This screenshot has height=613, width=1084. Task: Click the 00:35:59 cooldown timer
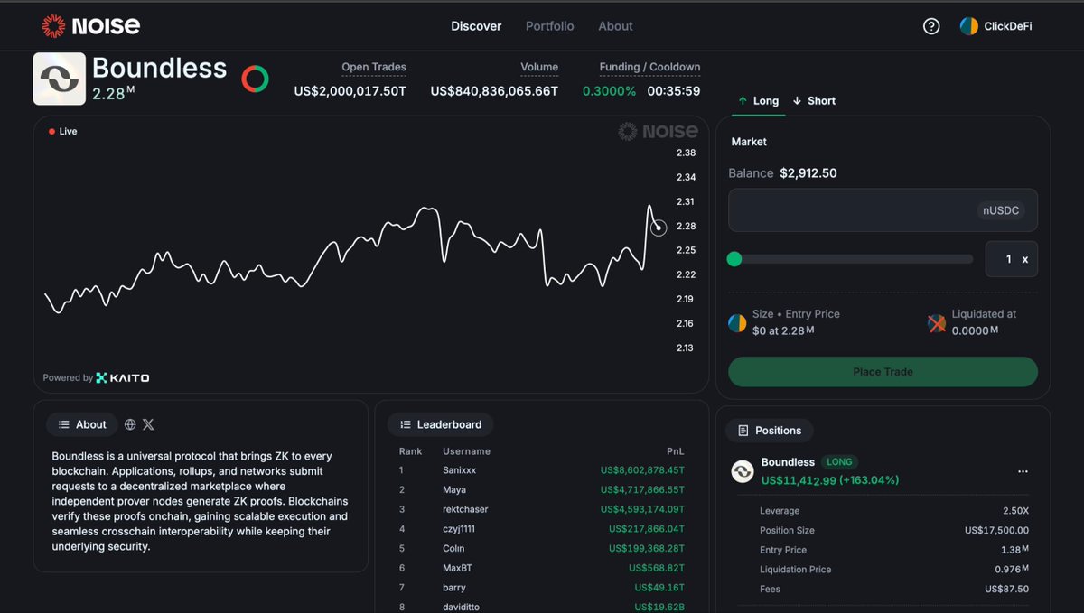point(673,91)
